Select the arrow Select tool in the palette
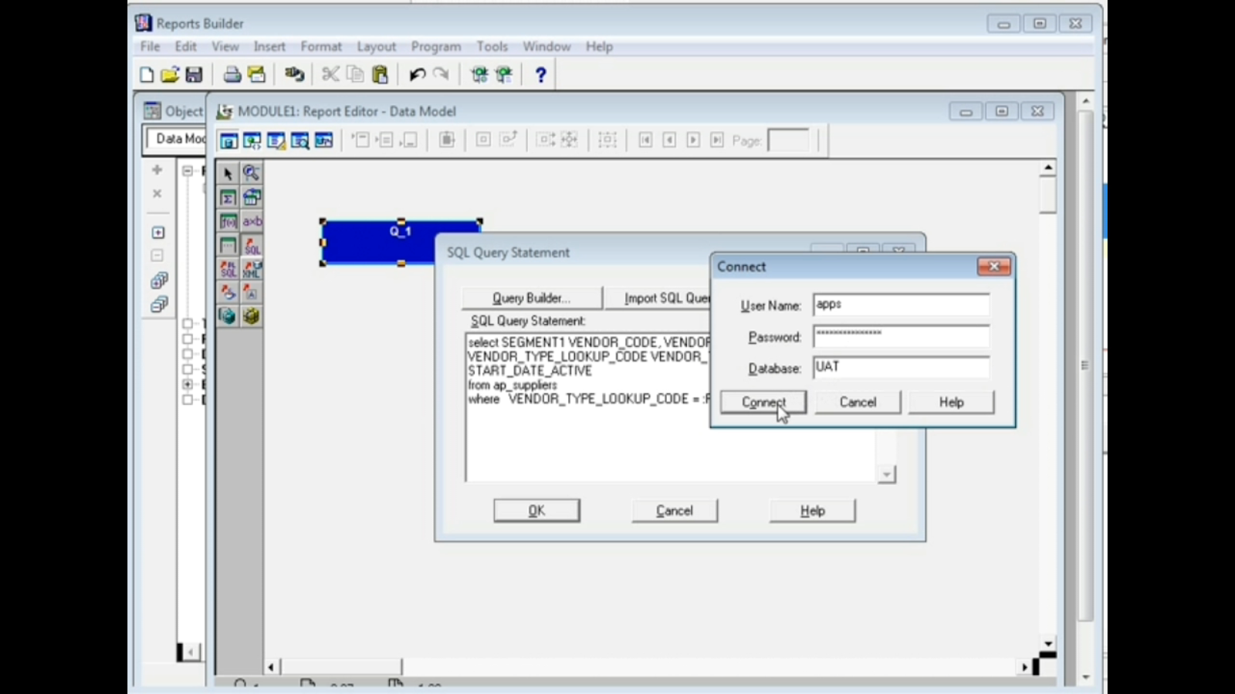The image size is (1235, 694). [228, 173]
